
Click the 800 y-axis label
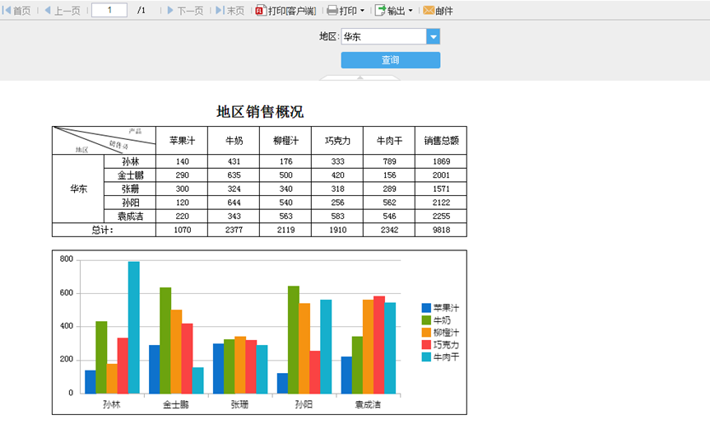(x=66, y=259)
